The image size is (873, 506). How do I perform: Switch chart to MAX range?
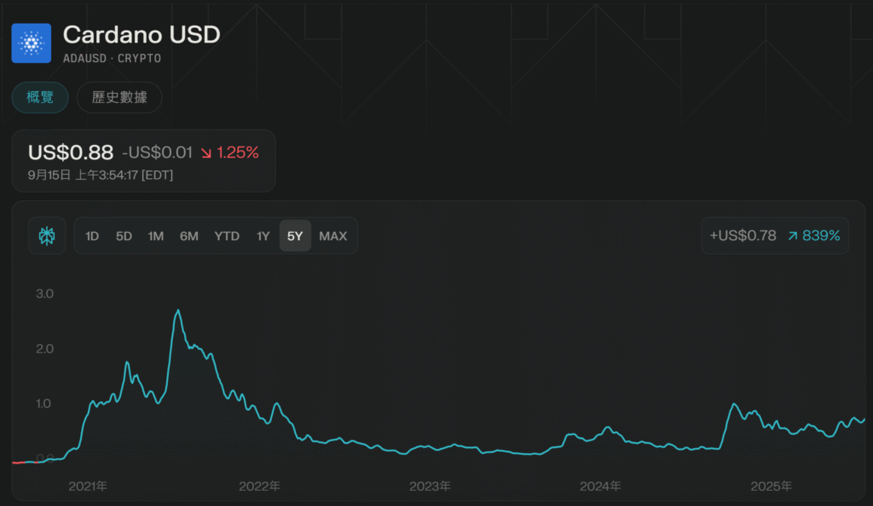(332, 236)
